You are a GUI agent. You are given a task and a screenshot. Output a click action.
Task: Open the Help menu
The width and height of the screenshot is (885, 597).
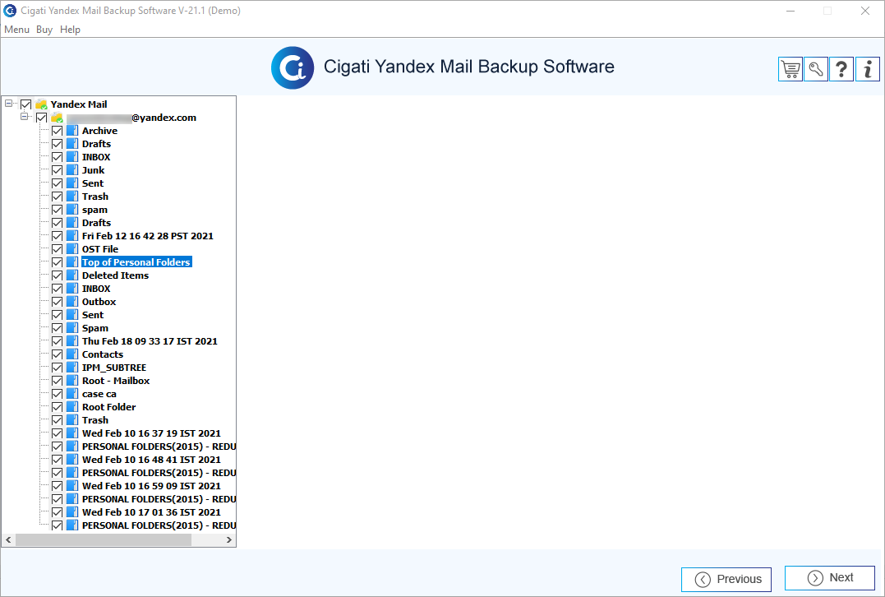(x=70, y=30)
